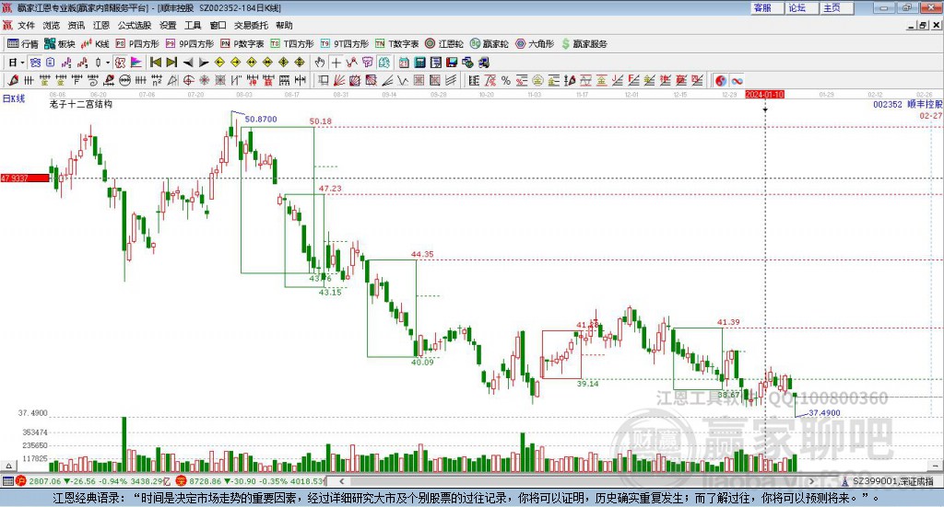
Task: Open the 帮助 menu
Action: (284, 25)
